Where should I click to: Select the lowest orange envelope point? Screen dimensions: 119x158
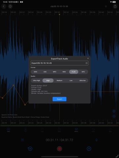point(25,105)
